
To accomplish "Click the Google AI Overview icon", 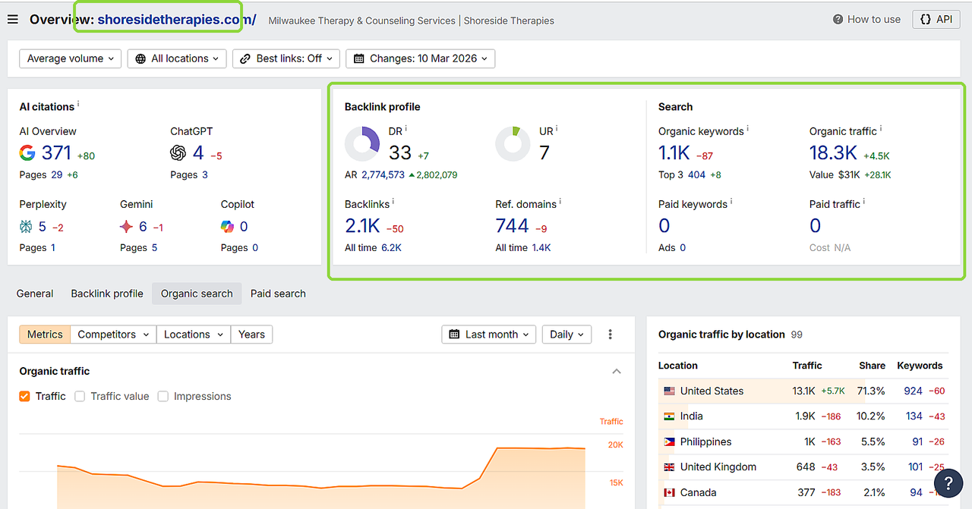I will point(27,153).
